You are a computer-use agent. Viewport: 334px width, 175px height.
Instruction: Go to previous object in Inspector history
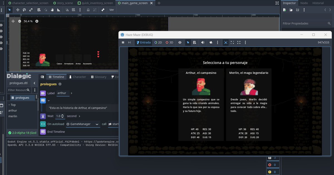[x=325, y=10]
